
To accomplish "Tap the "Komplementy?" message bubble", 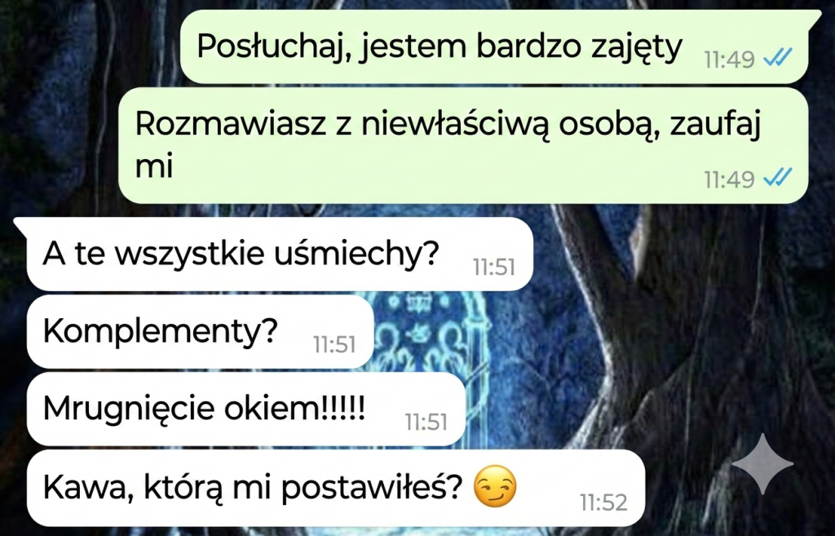I will click(x=201, y=332).
